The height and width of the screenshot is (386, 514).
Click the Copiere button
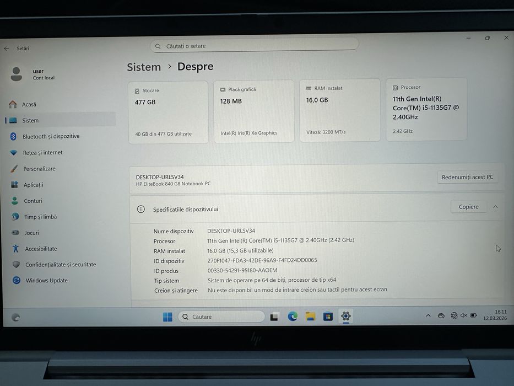468,207
